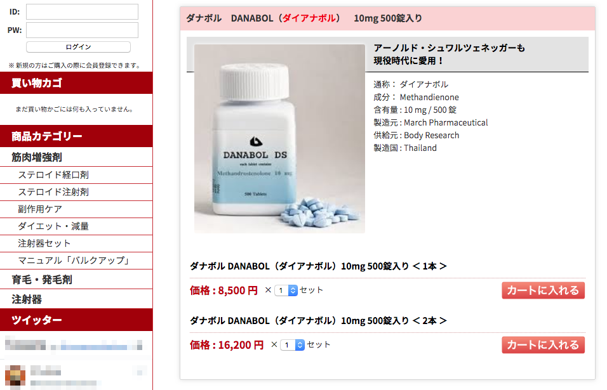Open quantity dropdown for 8,500 円 item

pyautogui.click(x=286, y=290)
